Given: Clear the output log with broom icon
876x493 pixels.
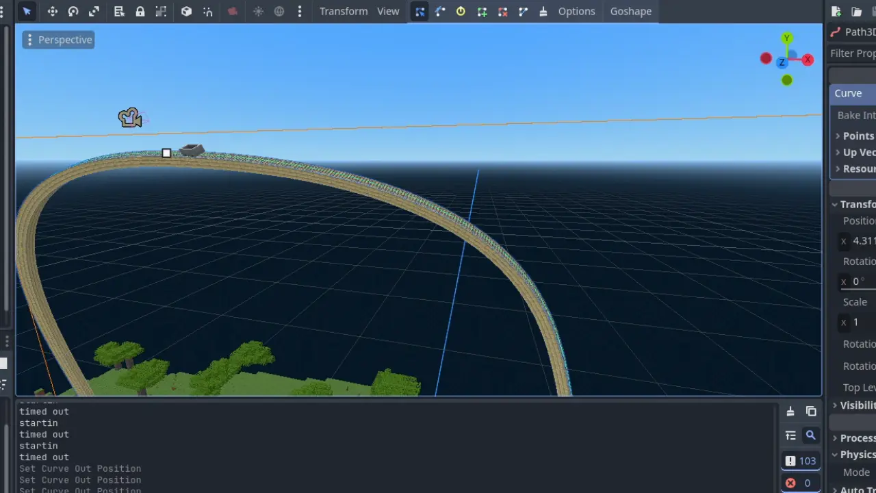Looking at the screenshot, I should (x=790, y=412).
